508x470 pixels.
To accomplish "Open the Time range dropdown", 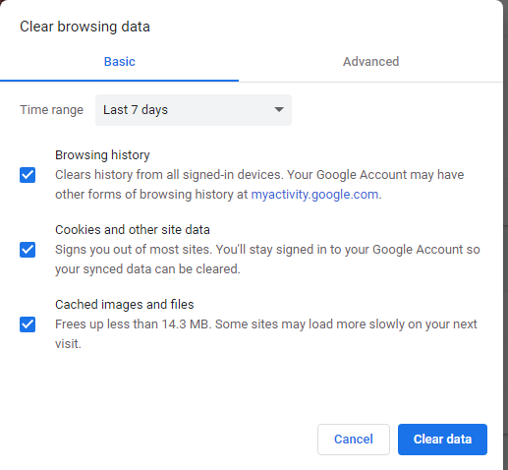I will click(x=194, y=110).
